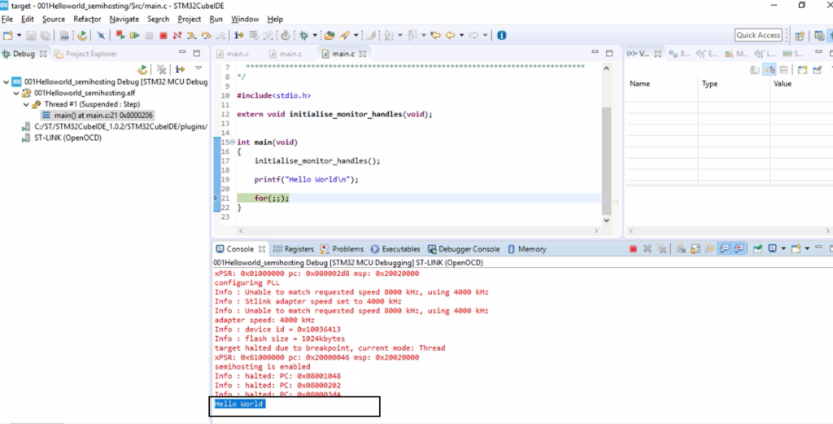Terminate debug session from main toolbar
This screenshot has height=424, width=833.
point(163,35)
